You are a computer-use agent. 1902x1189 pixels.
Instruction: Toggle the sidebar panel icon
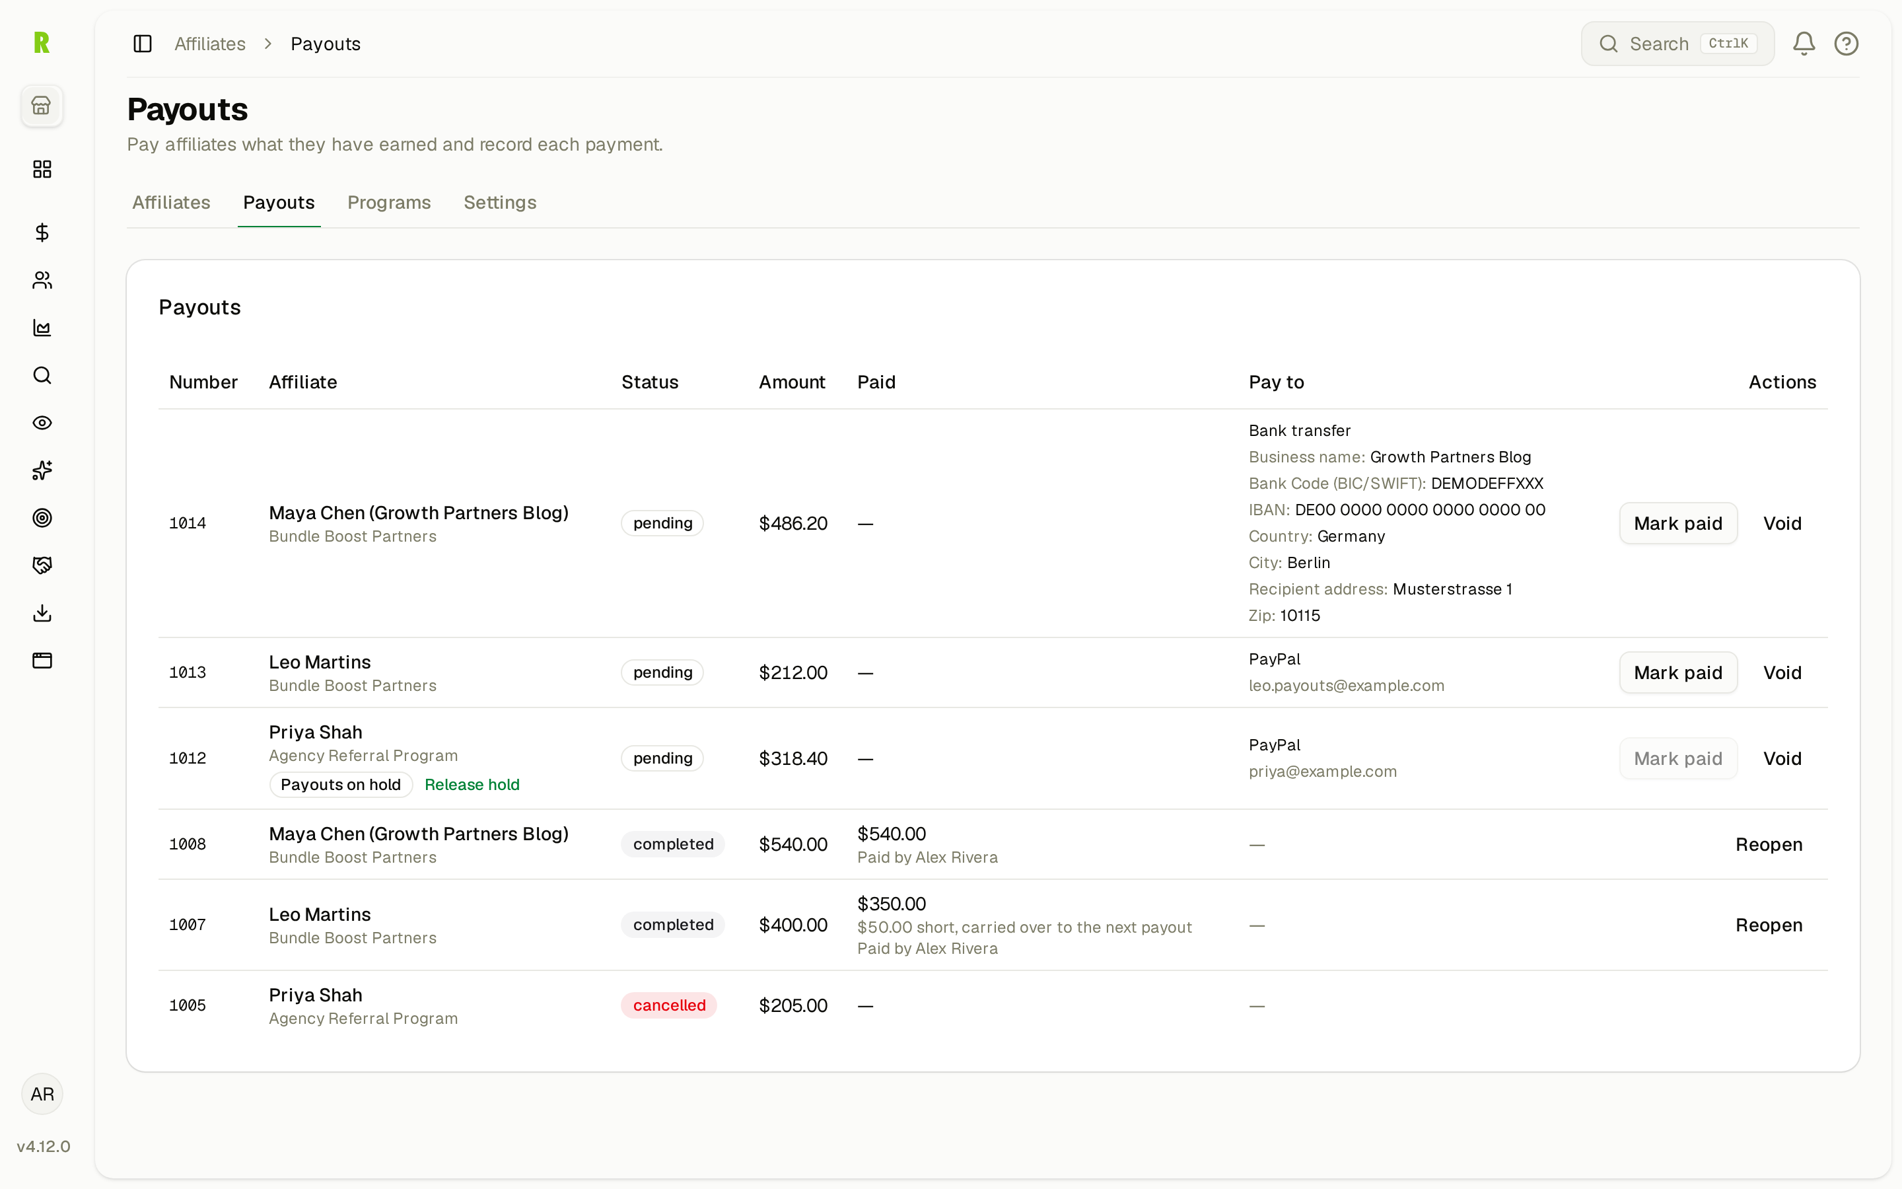click(142, 43)
